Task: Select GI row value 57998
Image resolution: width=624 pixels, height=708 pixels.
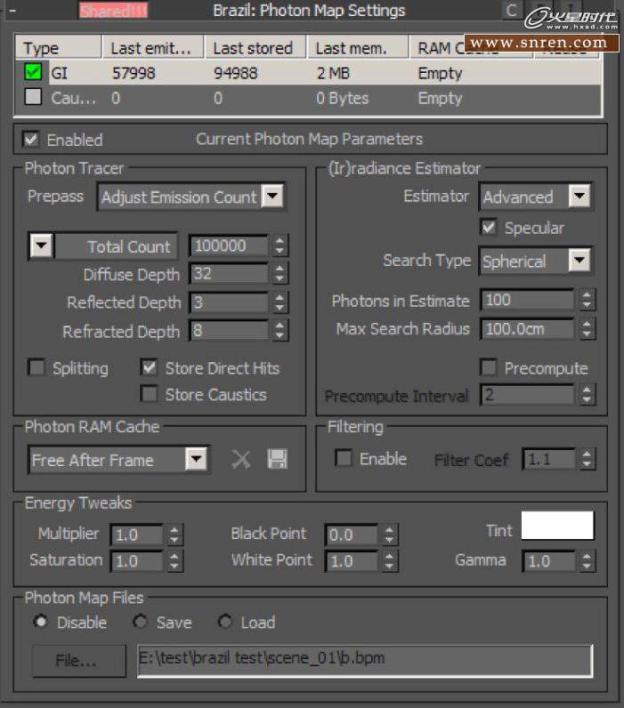Action: 134,73
